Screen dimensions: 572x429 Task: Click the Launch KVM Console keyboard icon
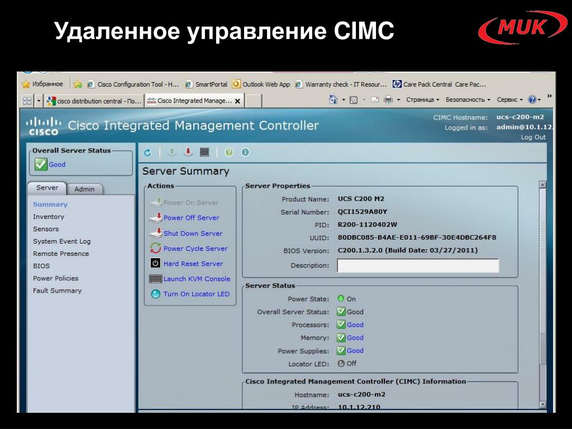[x=155, y=279]
